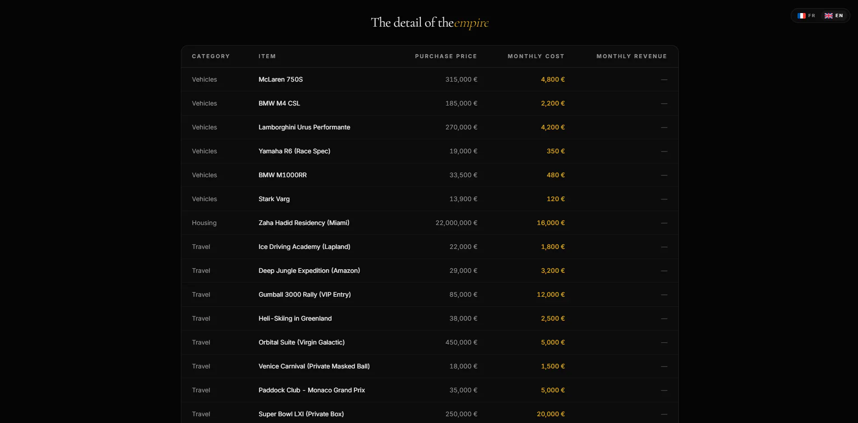
Task: Click the UK flag icon
Action: (x=829, y=16)
